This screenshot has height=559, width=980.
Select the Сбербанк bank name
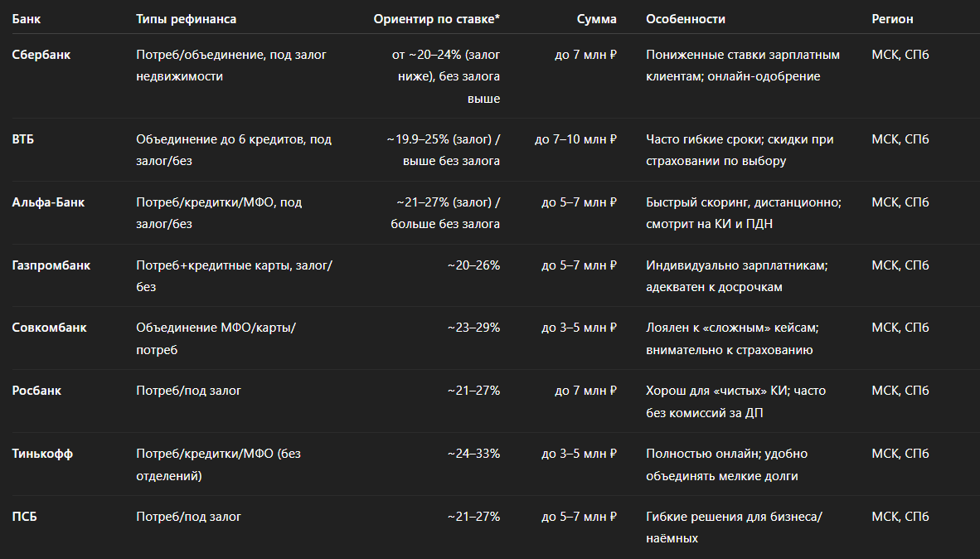[41, 55]
